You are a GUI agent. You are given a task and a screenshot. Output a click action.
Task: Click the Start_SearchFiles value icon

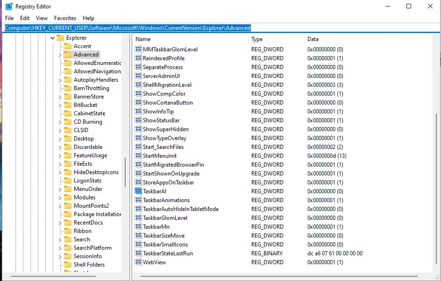point(138,147)
